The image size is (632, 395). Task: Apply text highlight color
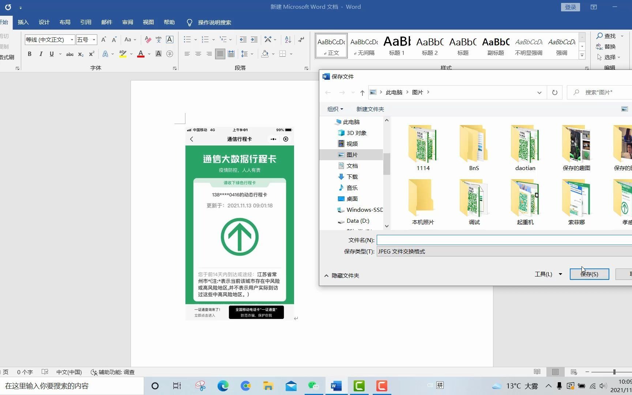123,54
